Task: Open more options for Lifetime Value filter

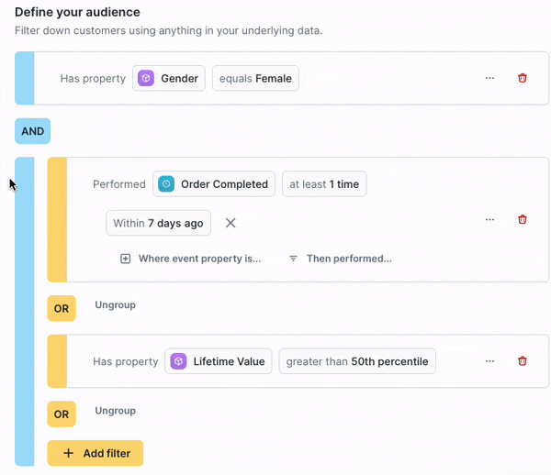Action: click(x=489, y=361)
